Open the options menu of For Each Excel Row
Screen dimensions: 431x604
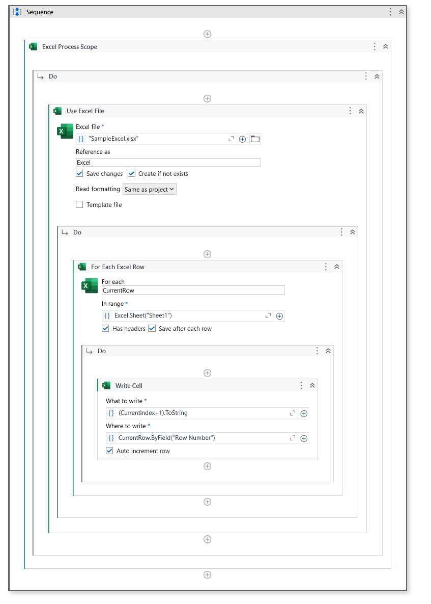[326, 267]
